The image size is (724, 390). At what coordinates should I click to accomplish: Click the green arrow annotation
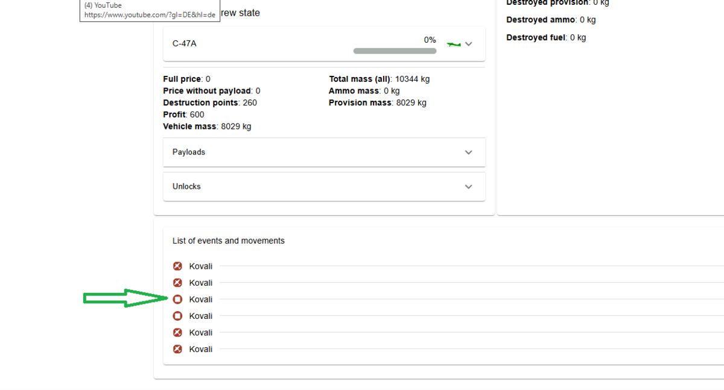[125, 298]
